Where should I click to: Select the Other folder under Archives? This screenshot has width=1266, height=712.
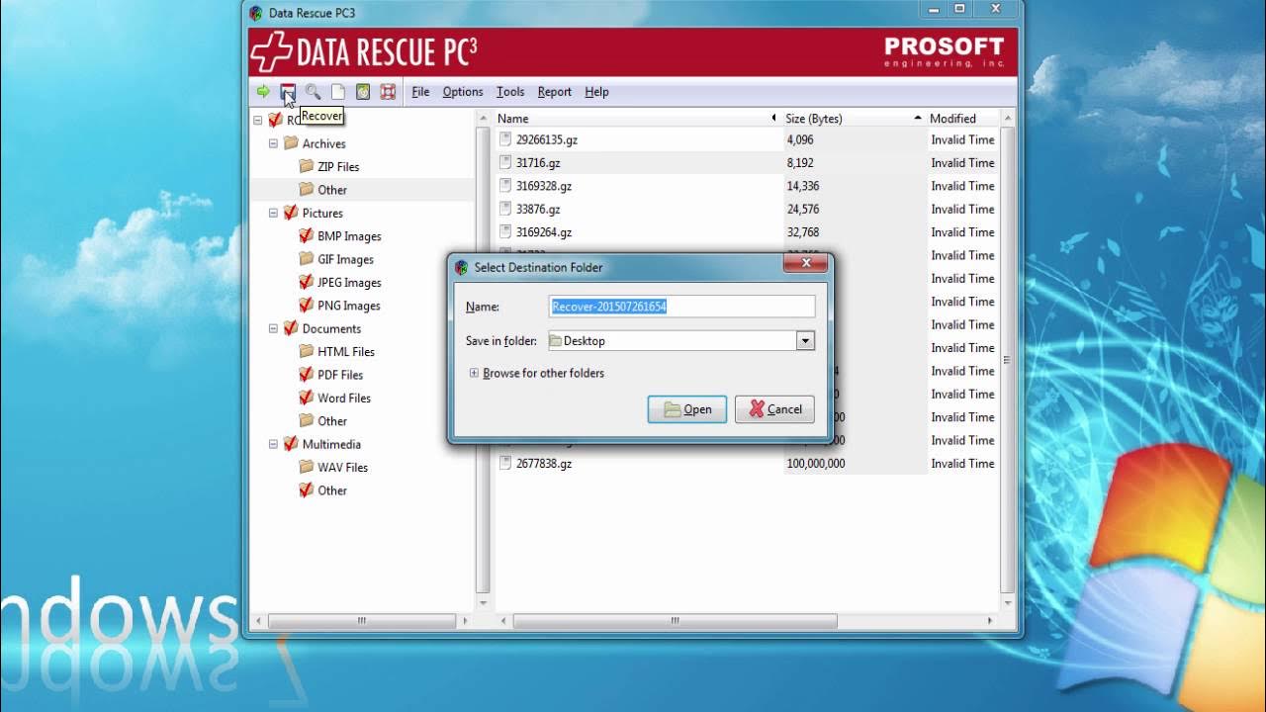point(332,190)
